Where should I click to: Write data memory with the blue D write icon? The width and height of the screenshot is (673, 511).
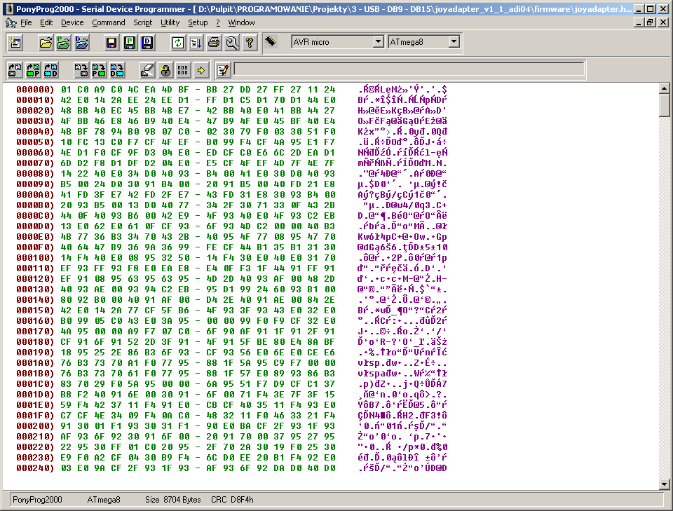[x=117, y=70]
